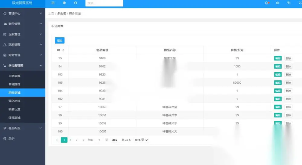This screenshot has height=165, width=302.
Task: Click item number cell 9100
Action: tap(102, 58)
